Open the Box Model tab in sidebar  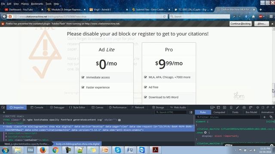click(x=251, y=112)
